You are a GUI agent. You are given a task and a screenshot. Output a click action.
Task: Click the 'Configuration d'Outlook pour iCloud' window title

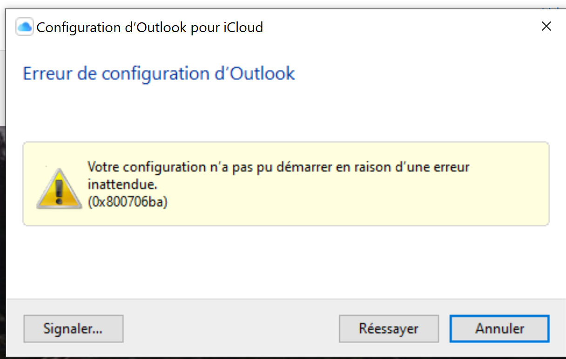click(x=149, y=27)
